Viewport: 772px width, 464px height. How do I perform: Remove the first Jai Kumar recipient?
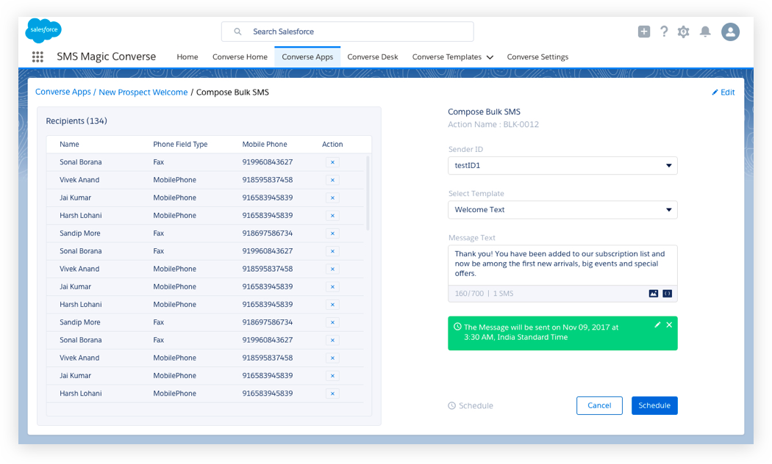coord(332,197)
